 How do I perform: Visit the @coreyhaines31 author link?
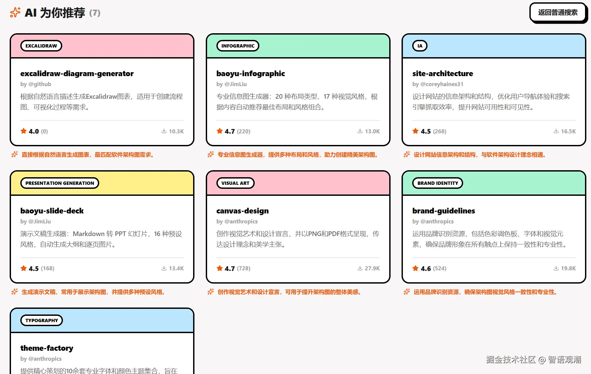coord(442,84)
